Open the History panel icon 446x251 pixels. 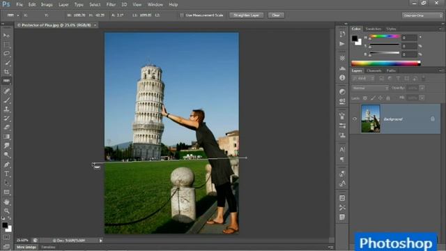pyautogui.click(x=342, y=34)
